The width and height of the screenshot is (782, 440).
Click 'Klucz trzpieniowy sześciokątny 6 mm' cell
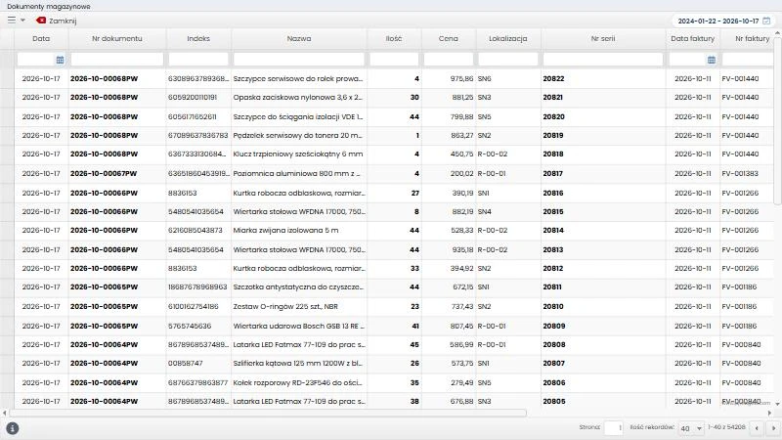click(x=298, y=154)
